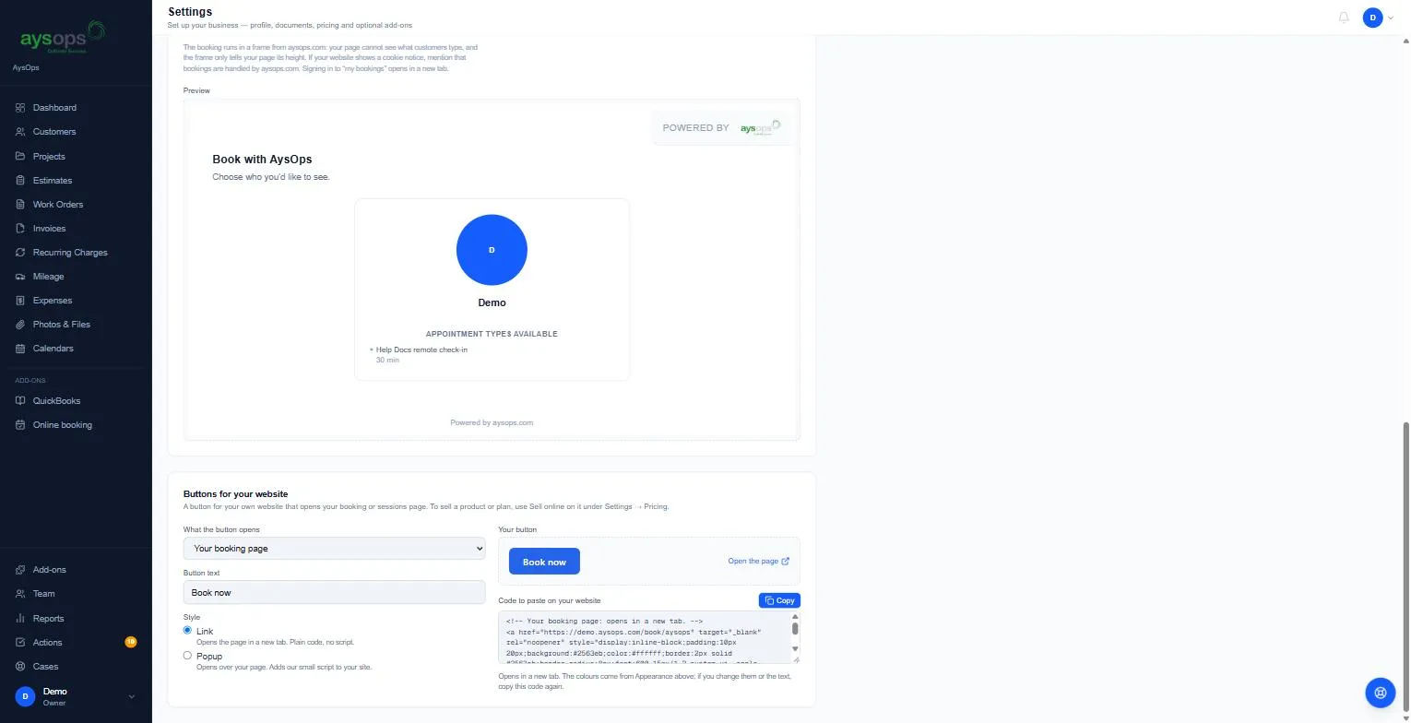Click the Estimates icon in the sidebar
This screenshot has width=1411, height=723.
20,181
